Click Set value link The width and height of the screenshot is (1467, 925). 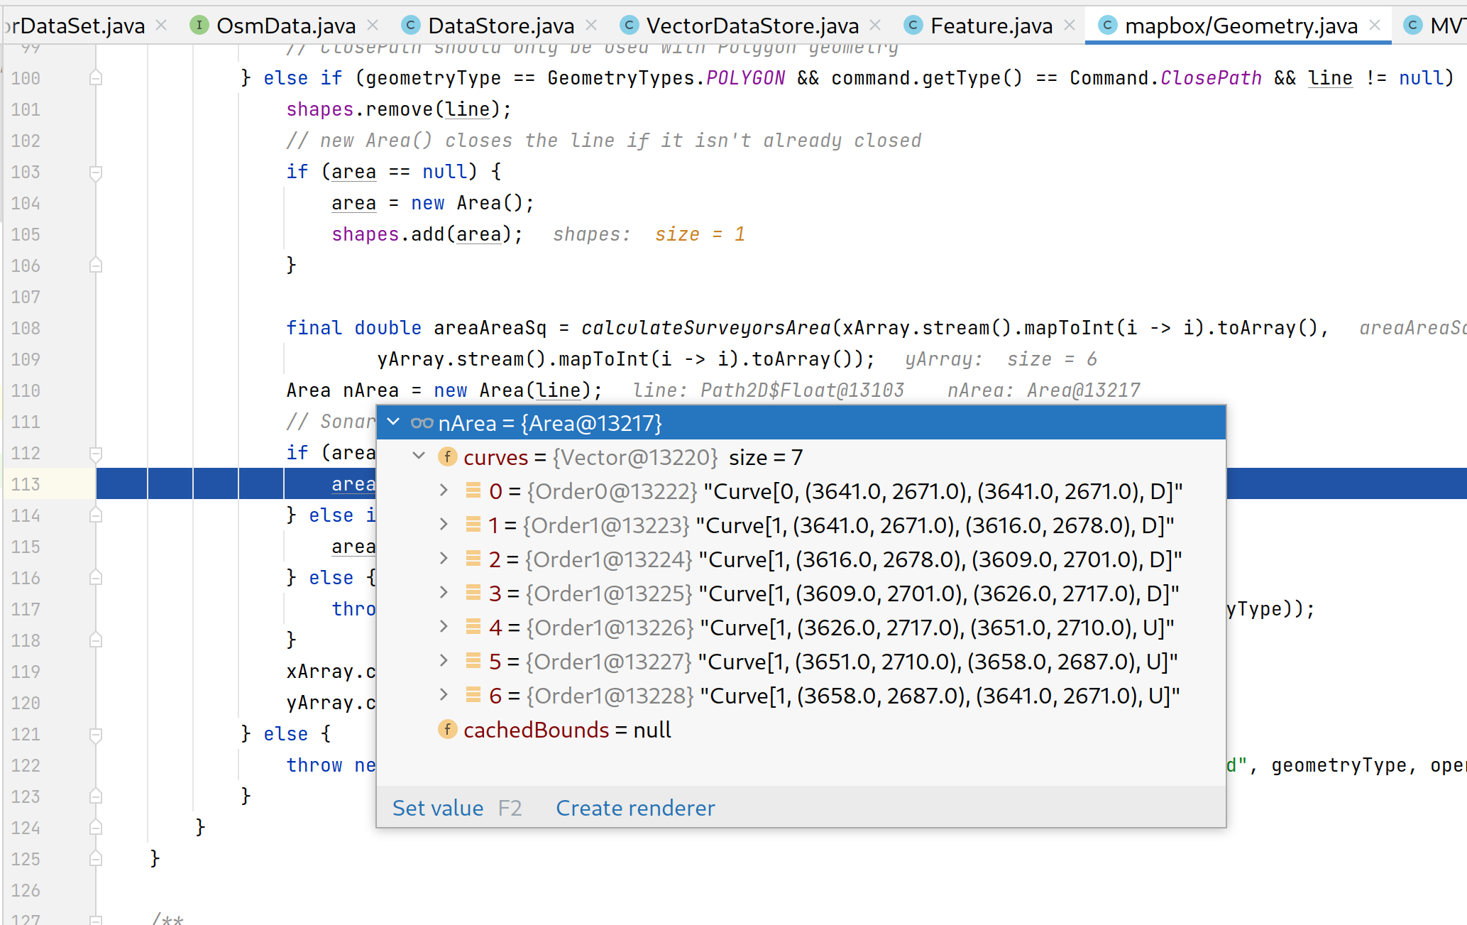[x=437, y=808]
